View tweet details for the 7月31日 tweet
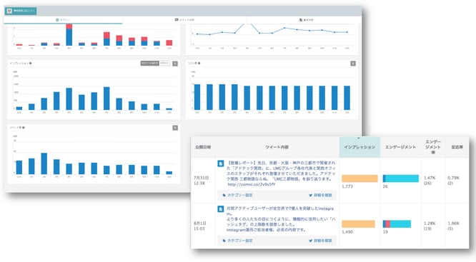The height and width of the screenshot is (262, 476). pos(320,195)
